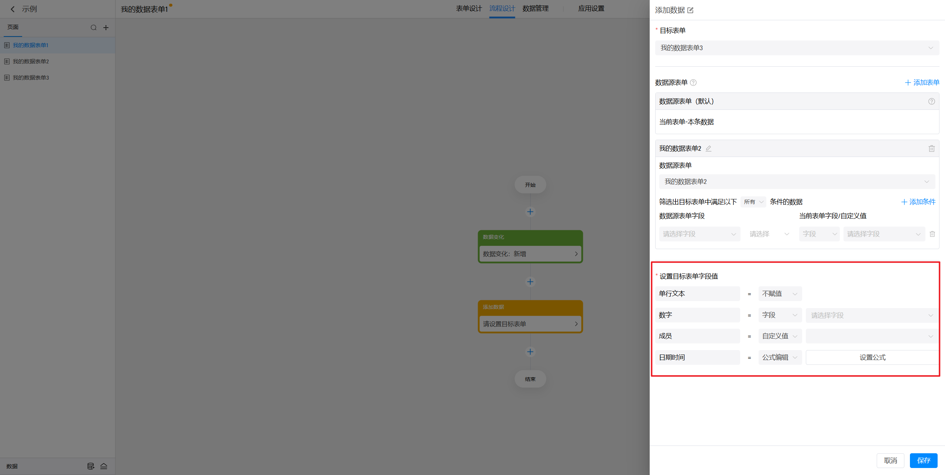Click plus icon to add new page
The height and width of the screenshot is (475, 945).
pyautogui.click(x=106, y=28)
